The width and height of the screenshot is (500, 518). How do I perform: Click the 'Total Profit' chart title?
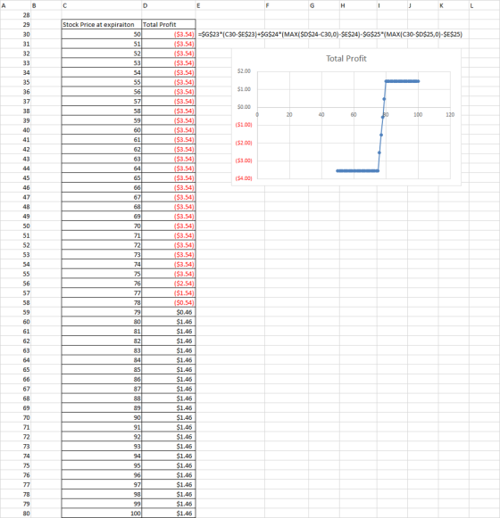[x=346, y=59]
